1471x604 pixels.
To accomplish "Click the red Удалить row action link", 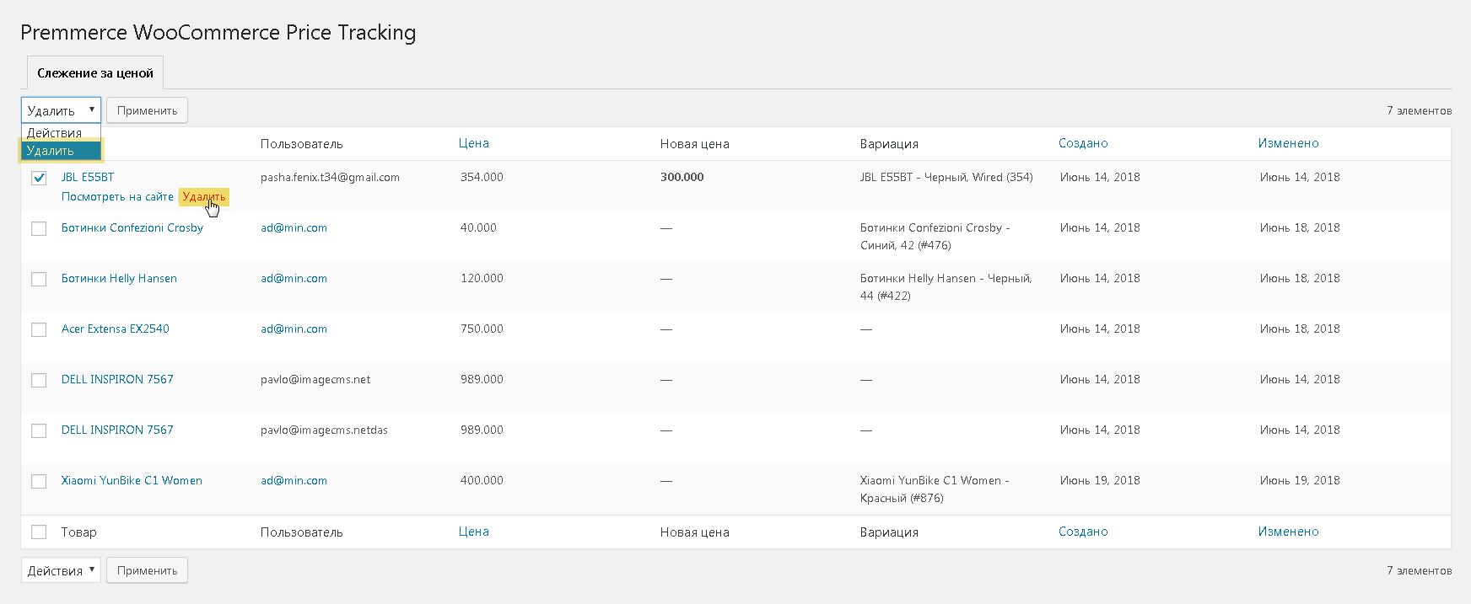I will [x=204, y=196].
